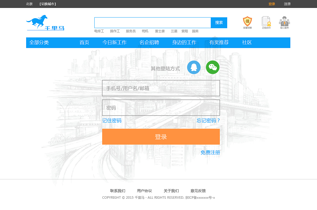Select the 电焊工 search hotword
The image size is (317, 210).
point(99,31)
